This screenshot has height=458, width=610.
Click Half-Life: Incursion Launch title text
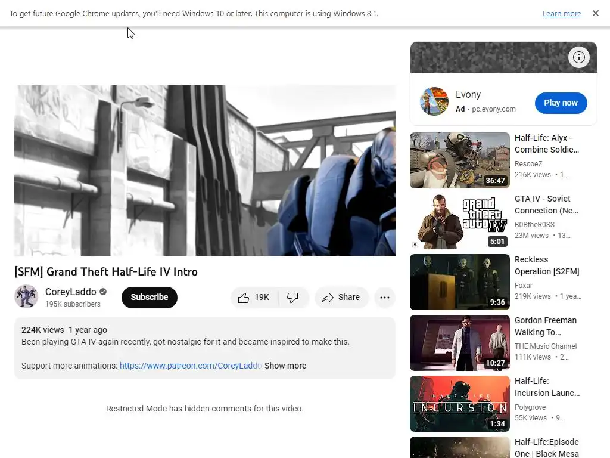(x=547, y=386)
